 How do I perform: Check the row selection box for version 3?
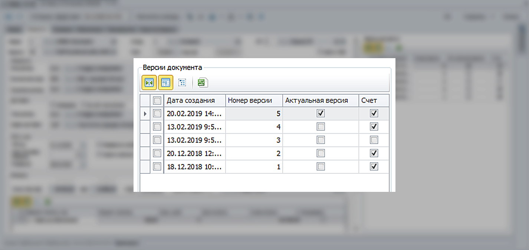157,140
